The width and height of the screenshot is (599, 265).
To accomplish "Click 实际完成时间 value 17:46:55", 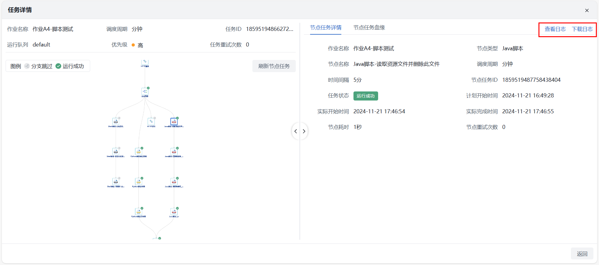I will point(528,111).
